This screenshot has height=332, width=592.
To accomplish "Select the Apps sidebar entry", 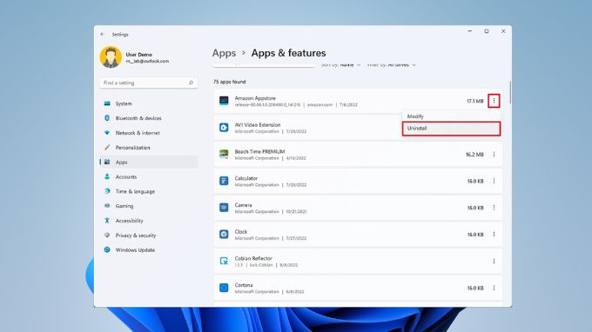I will (149, 162).
